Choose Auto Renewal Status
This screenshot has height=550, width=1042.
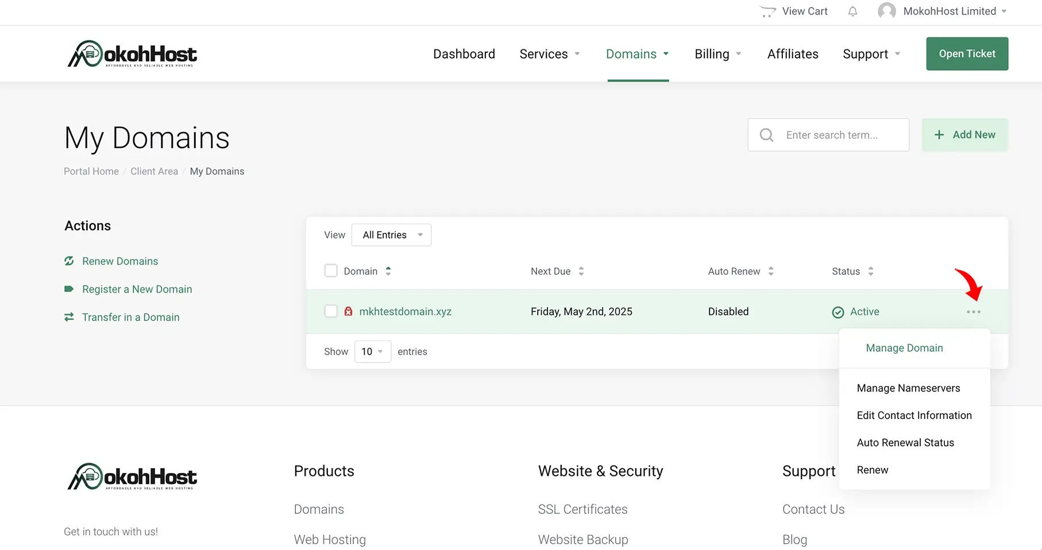pos(905,443)
